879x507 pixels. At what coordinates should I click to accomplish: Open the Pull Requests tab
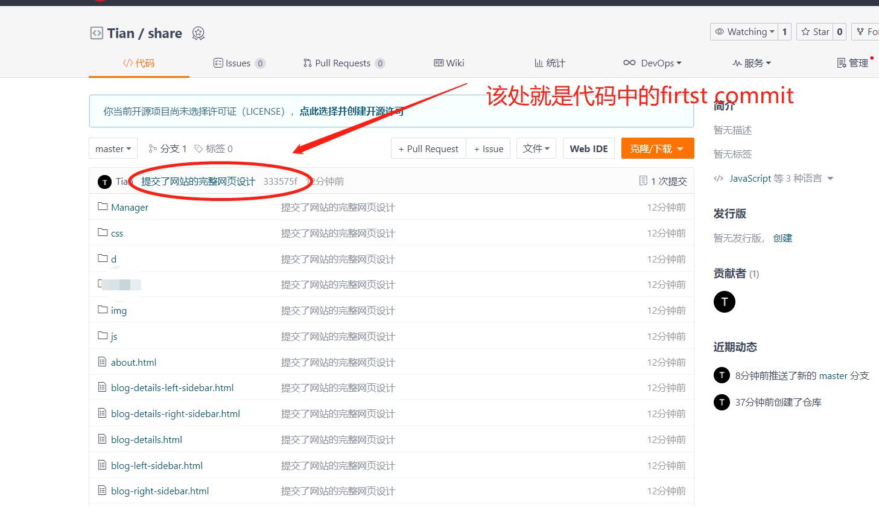click(x=344, y=63)
